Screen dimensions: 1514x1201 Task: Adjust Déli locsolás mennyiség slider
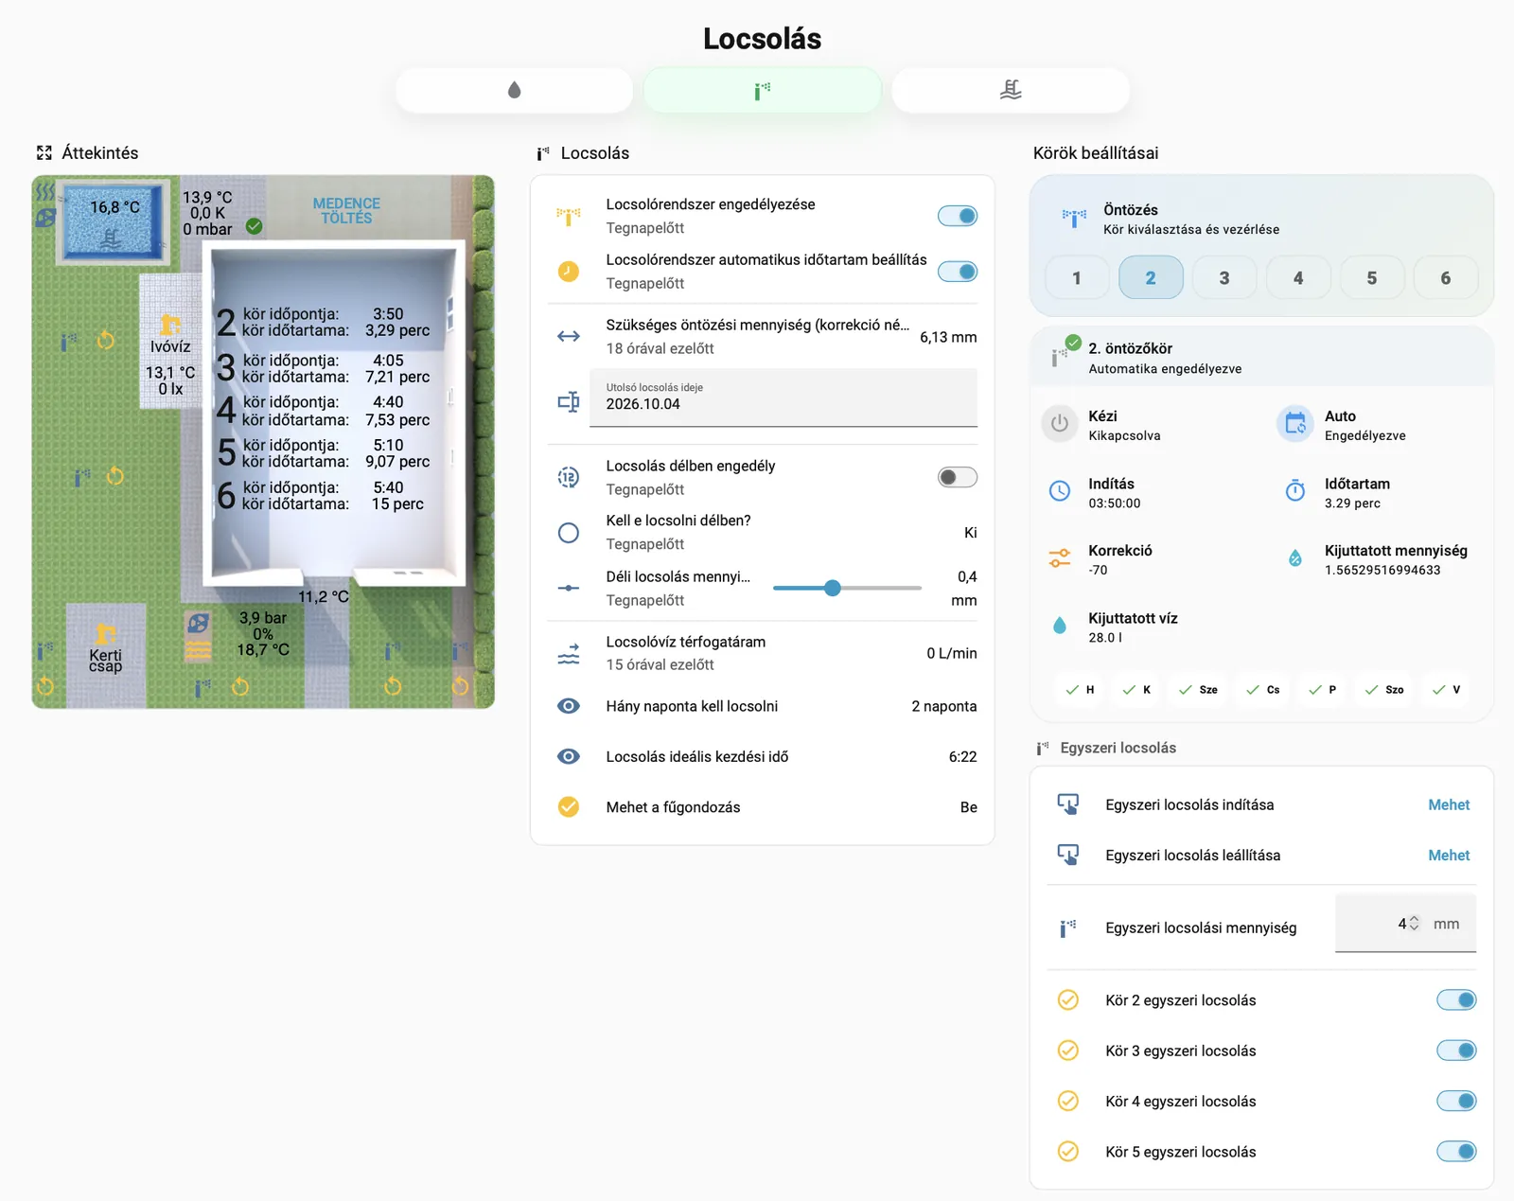pos(847,588)
